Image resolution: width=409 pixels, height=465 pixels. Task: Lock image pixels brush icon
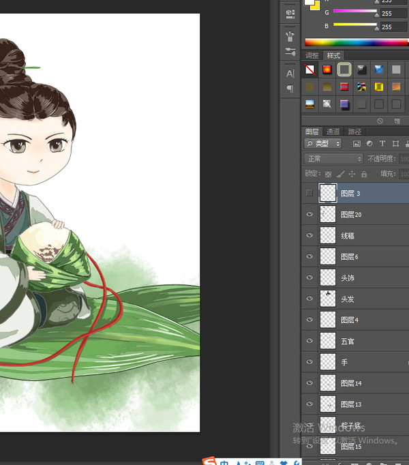(x=340, y=174)
